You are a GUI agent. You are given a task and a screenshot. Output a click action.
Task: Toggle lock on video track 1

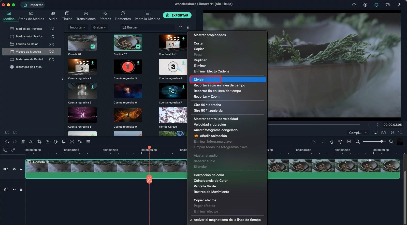click(x=21, y=169)
